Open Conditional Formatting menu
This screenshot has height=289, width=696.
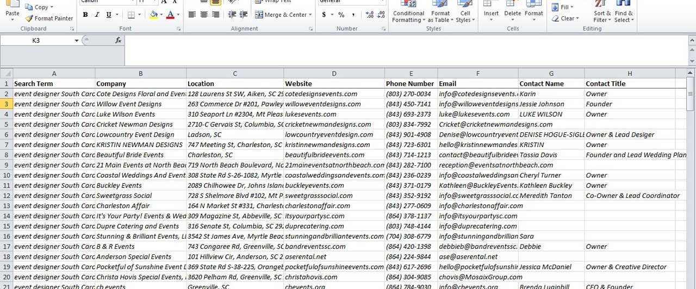408,12
